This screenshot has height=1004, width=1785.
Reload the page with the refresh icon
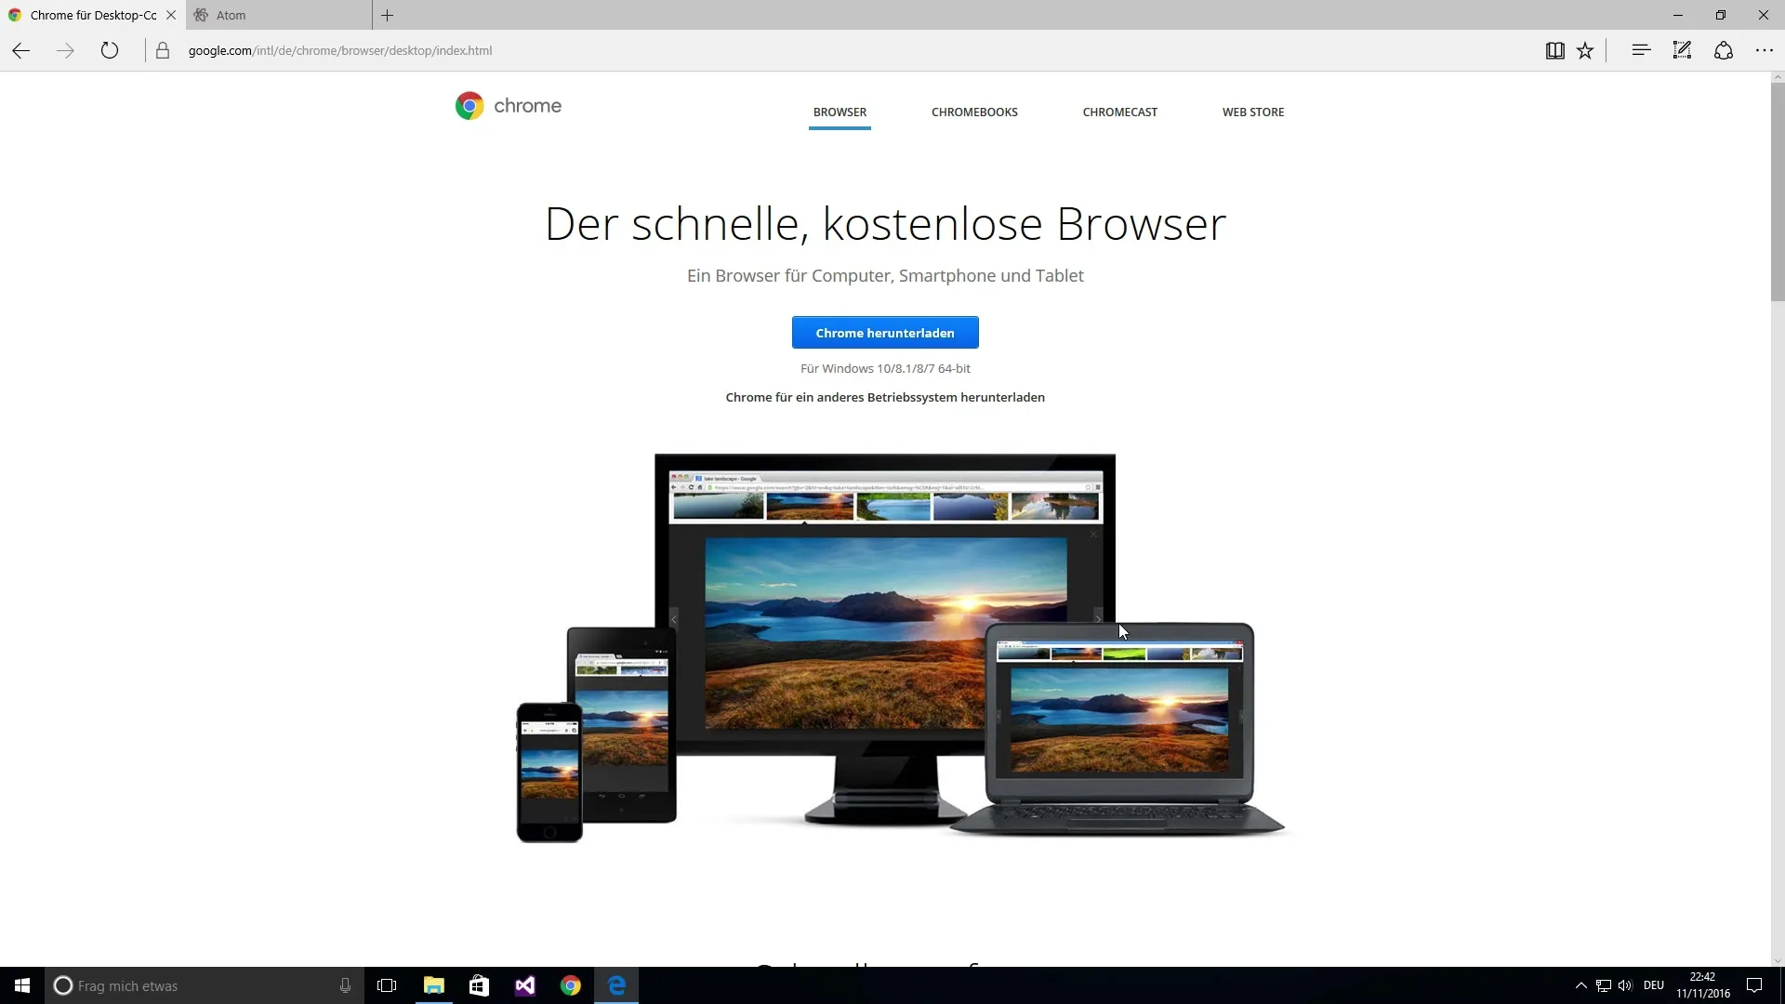coord(110,51)
